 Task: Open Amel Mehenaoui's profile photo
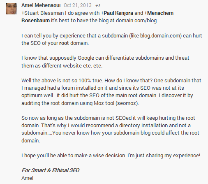click(x=12, y=9)
